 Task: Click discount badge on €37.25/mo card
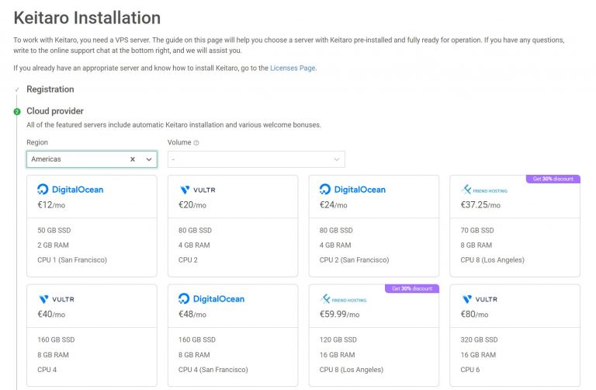553,179
